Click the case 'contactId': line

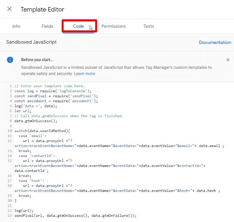click(x=37, y=156)
